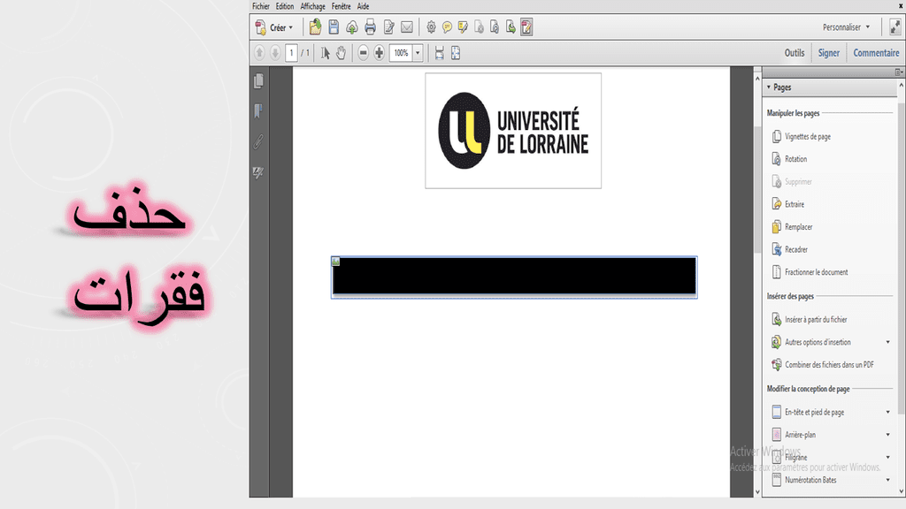Switch to the Commentaire pane
This screenshot has height=509, width=906.
tap(875, 53)
